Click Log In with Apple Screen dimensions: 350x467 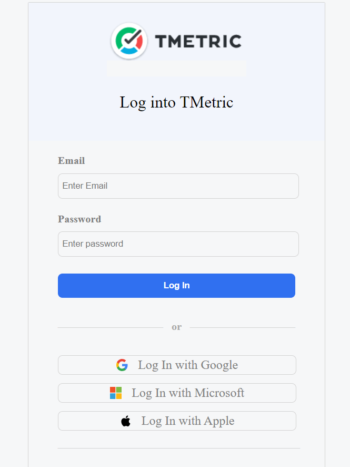176,421
